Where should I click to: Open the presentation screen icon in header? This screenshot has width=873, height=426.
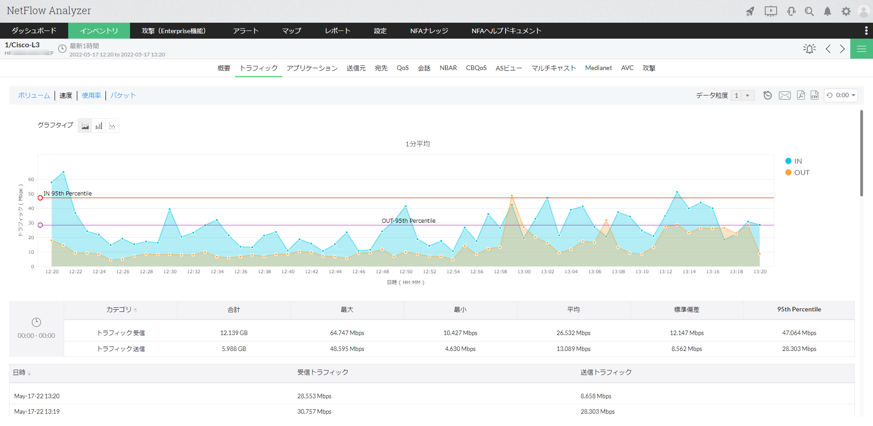pos(771,11)
